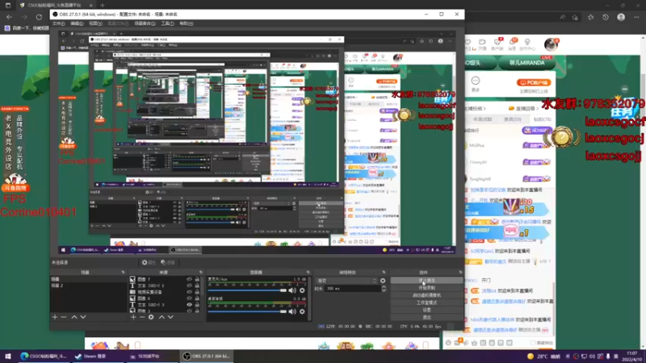Open Windows Start menu
This screenshot has width=646, height=363.
click(7, 356)
